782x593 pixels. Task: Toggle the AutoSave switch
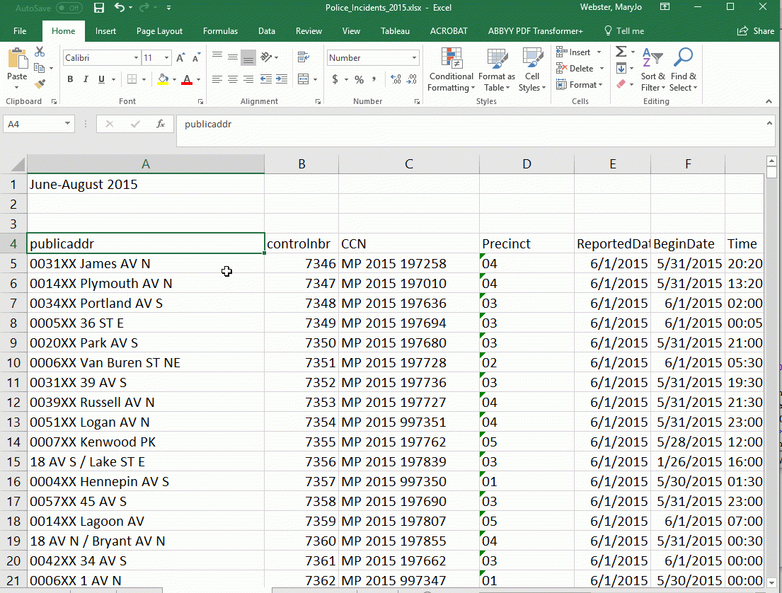pyautogui.click(x=69, y=8)
